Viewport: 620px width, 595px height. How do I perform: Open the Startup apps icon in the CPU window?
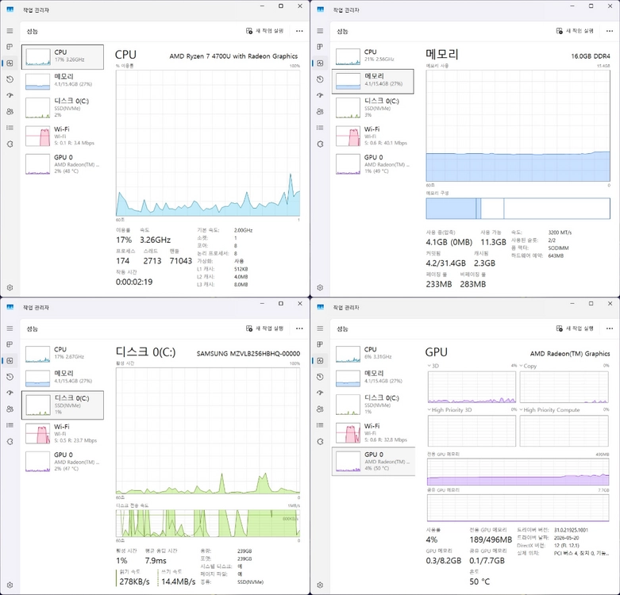tap(10, 95)
